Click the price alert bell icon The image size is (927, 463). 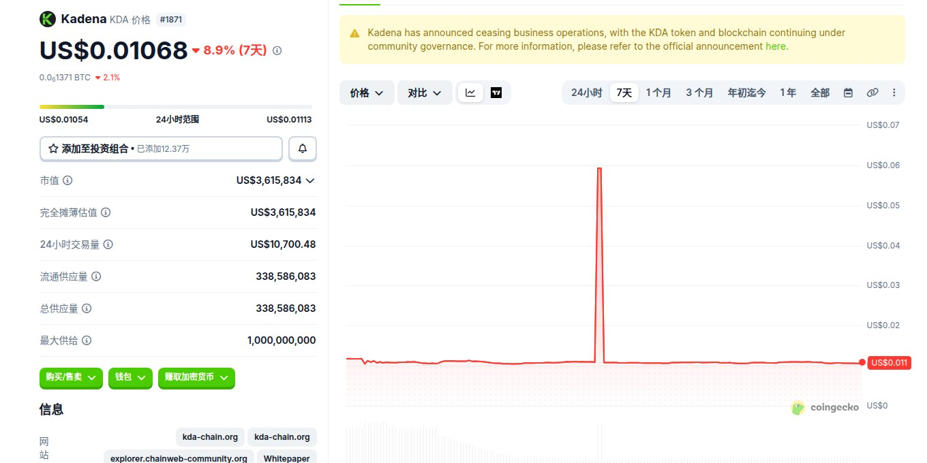tap(303, 148)
